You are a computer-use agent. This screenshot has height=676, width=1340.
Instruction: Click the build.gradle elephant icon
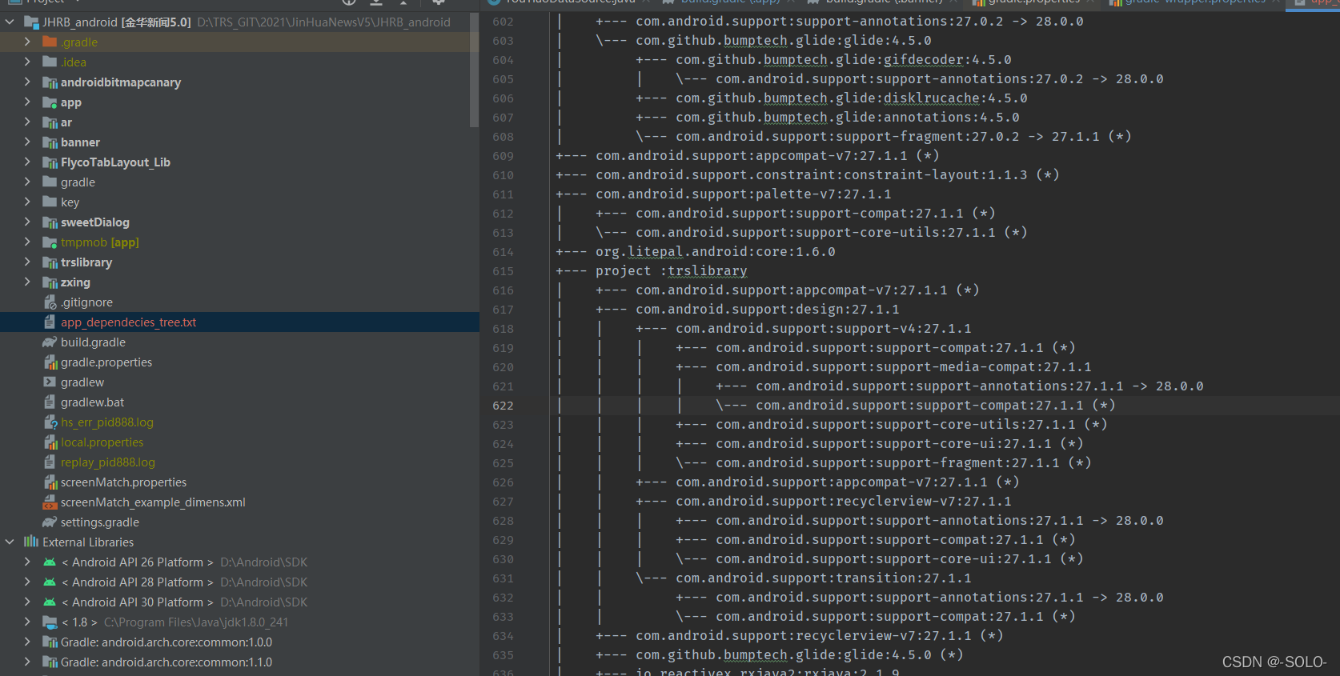pos(50,342)
